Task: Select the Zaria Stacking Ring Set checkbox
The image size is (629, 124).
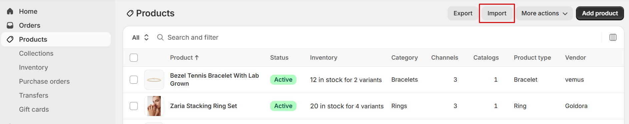Action: point(134,106)
